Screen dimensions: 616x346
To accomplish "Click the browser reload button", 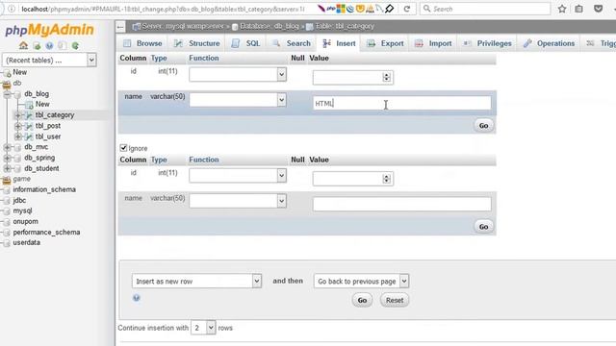I will (x=407, y=9).
